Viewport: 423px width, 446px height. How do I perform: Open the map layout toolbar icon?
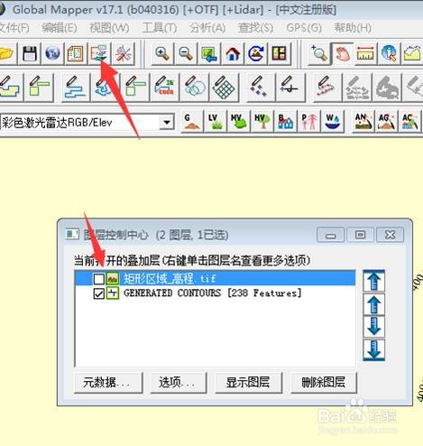76,53
